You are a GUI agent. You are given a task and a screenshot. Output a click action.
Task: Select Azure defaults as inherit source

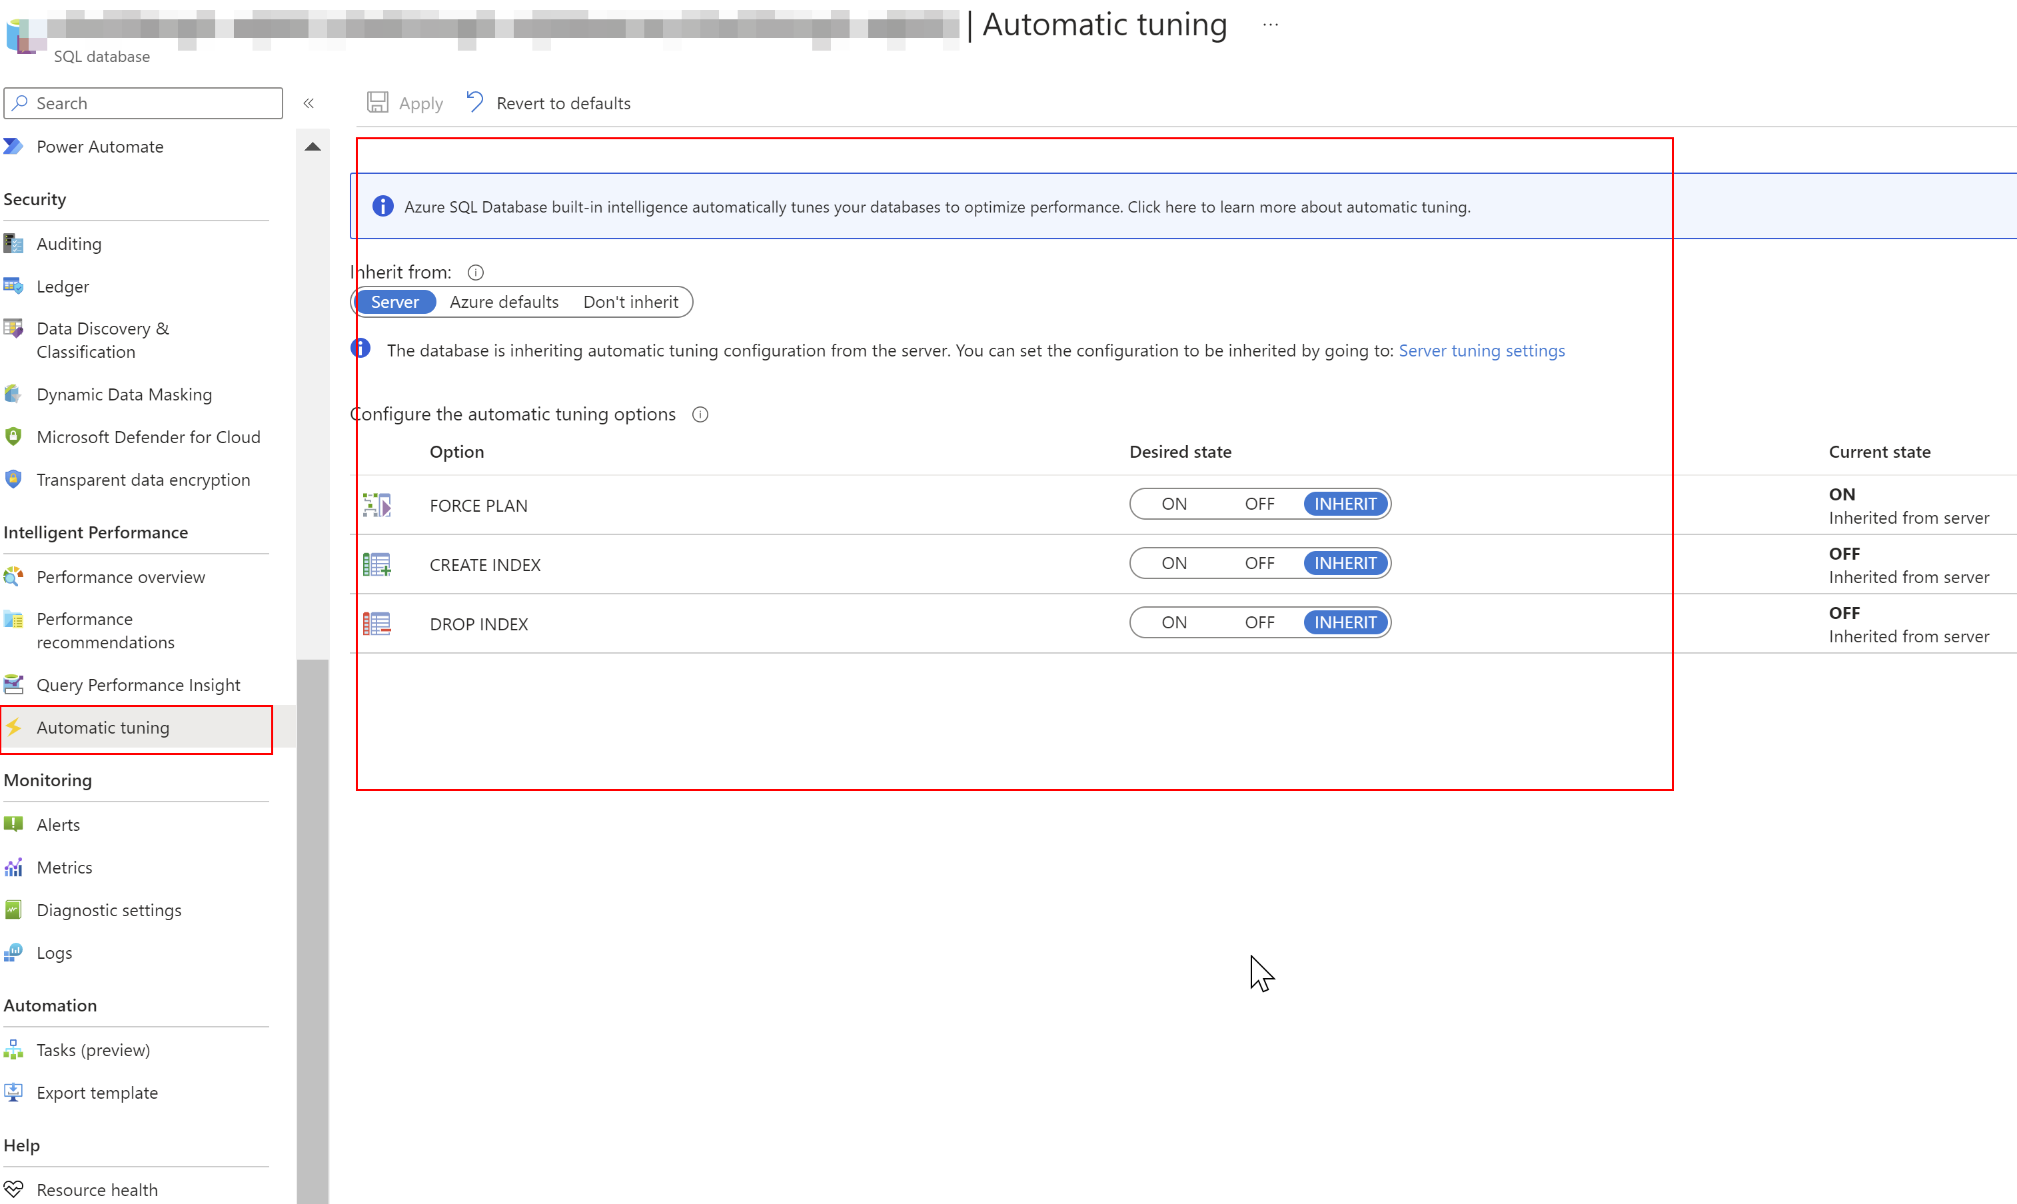pos(504,302)
